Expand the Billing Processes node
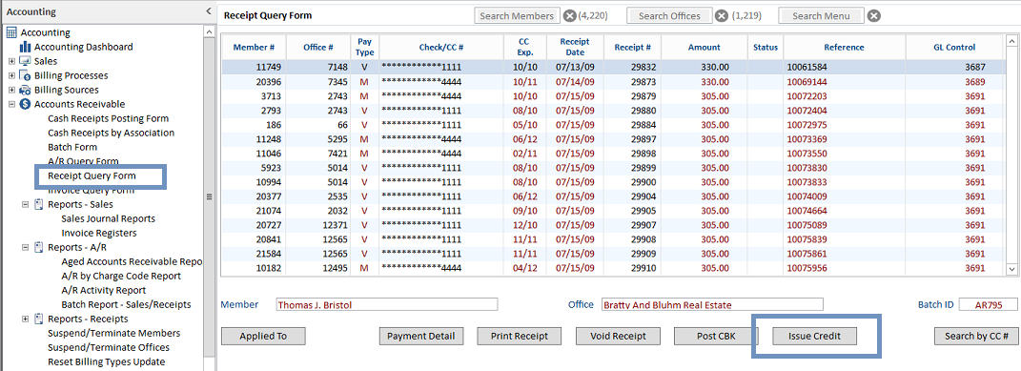 11,75
